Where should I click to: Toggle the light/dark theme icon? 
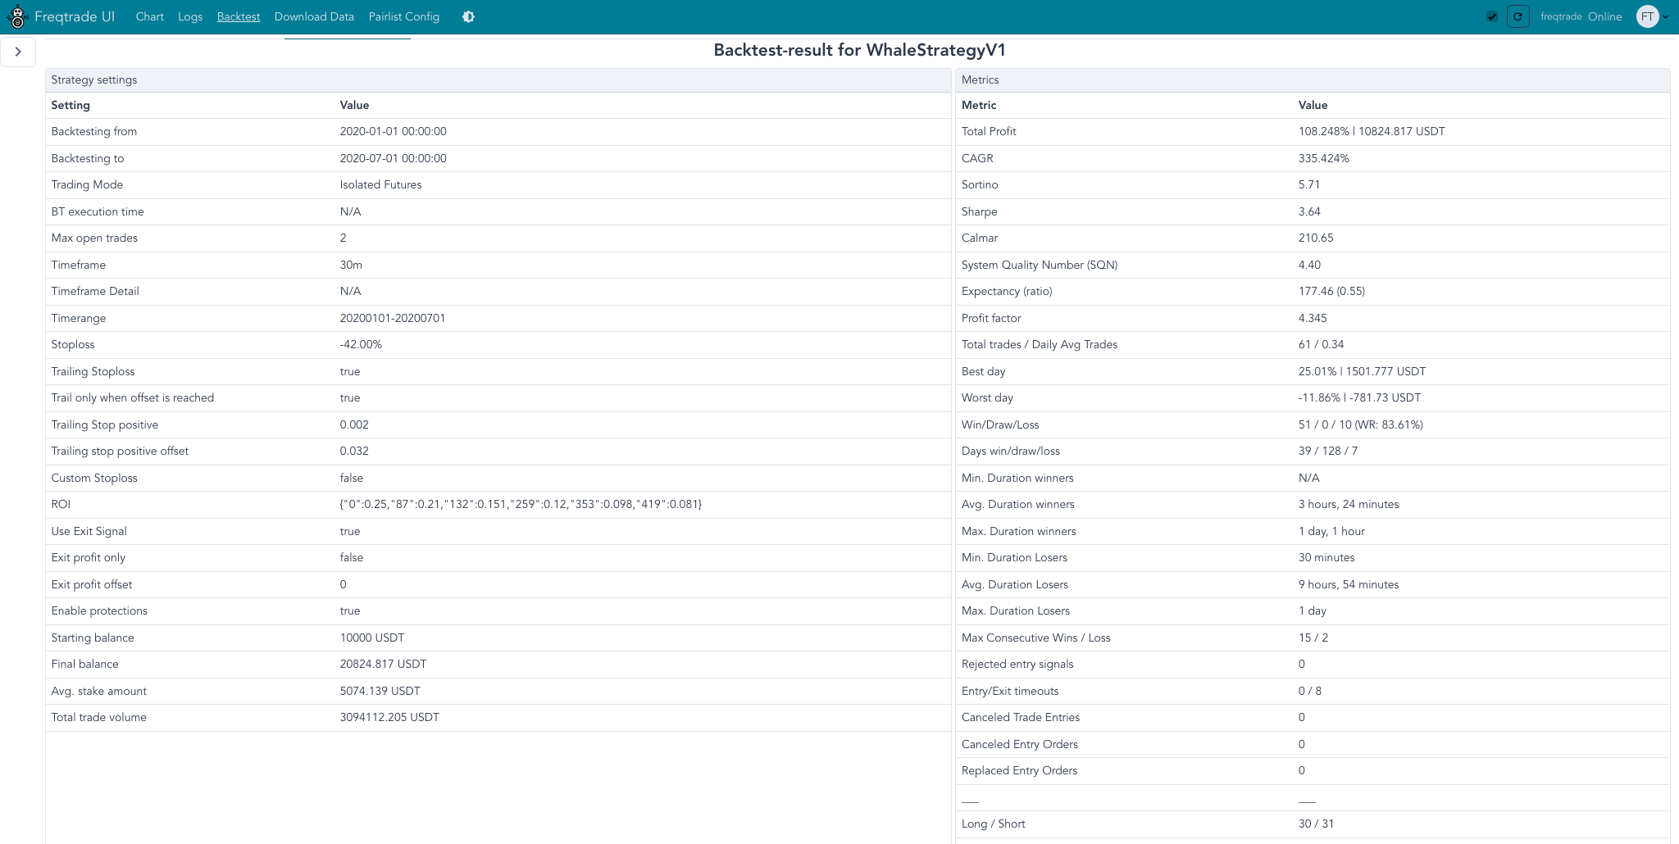468,16
